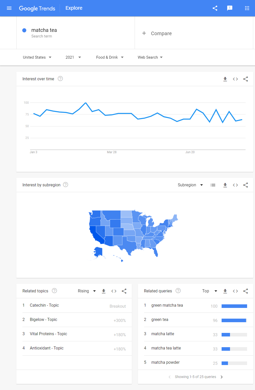Get embed code for Interest over time chart
The width and height of the screenshot is (255, 390).
[x=235, y=79]
